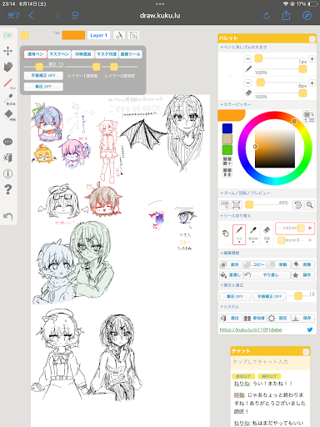
Task: Click the undo arrow in left toolbar
Action: tap(7, 216)
